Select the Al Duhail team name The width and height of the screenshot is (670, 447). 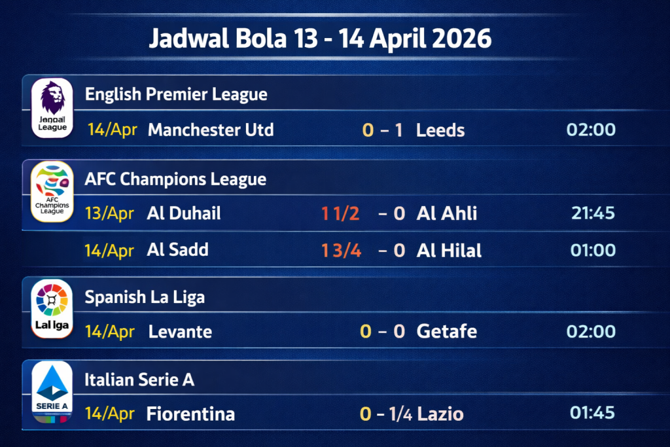click(184, 213)
